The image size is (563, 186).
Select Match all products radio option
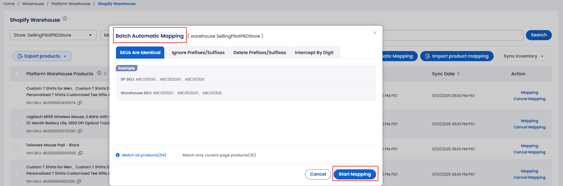point(118,155)
